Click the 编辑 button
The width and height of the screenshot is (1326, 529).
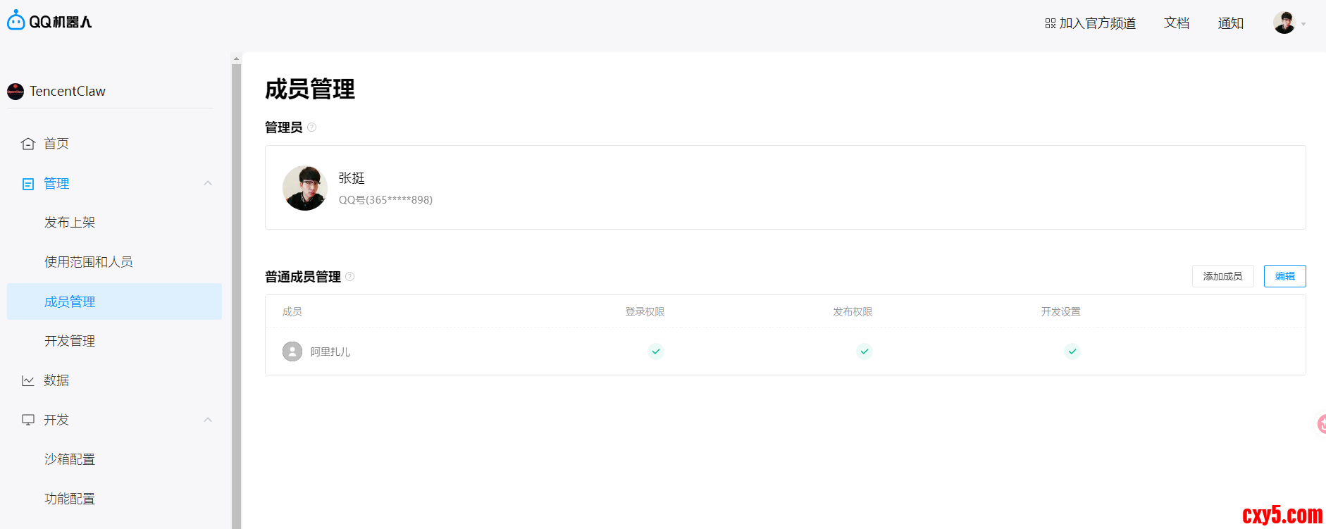(x=1284, y=276)
